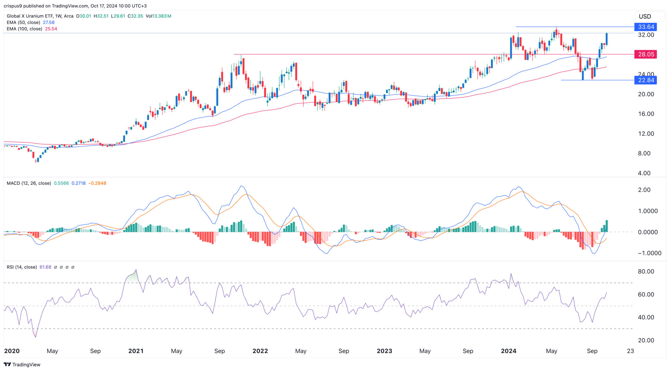Select the red 28.05 price label on the axis

pyautogui.click(x=646, y=55)
